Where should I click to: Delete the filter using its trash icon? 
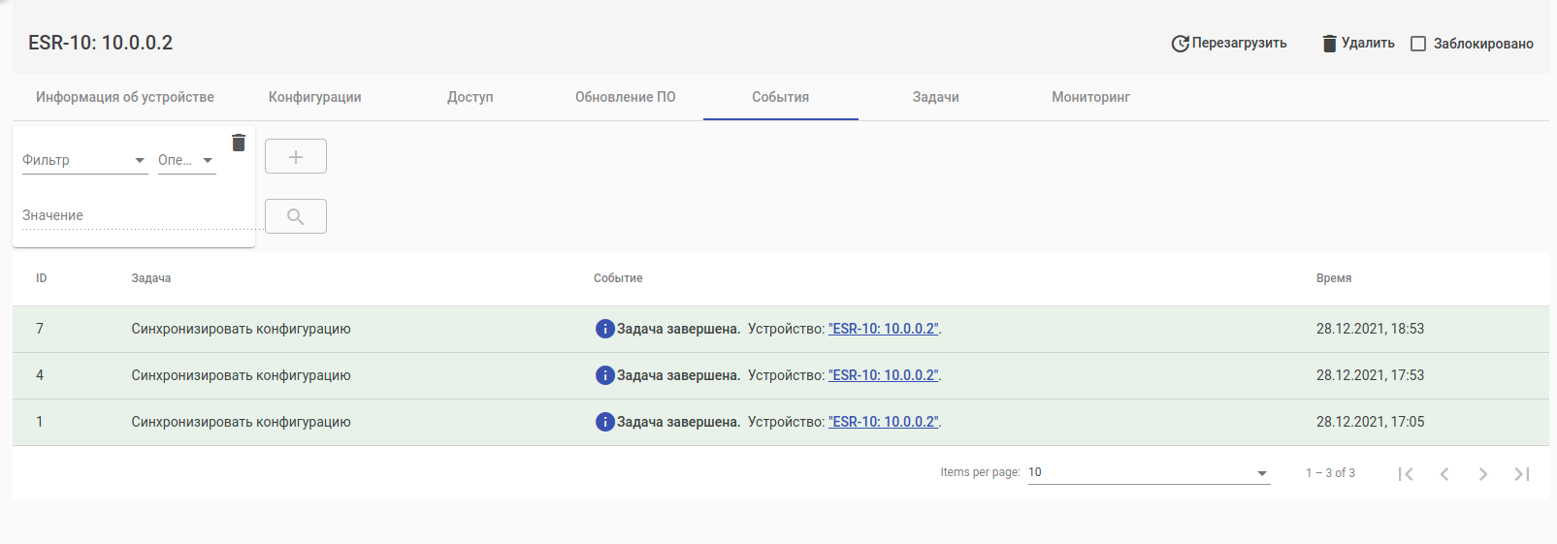coord(239,144)
